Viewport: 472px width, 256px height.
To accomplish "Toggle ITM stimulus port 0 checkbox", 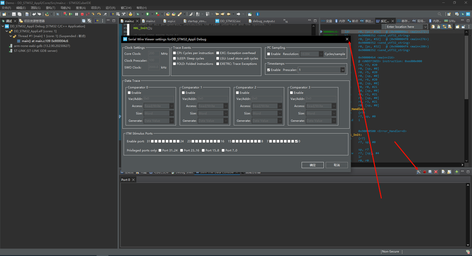I will [x=296, y=141].
